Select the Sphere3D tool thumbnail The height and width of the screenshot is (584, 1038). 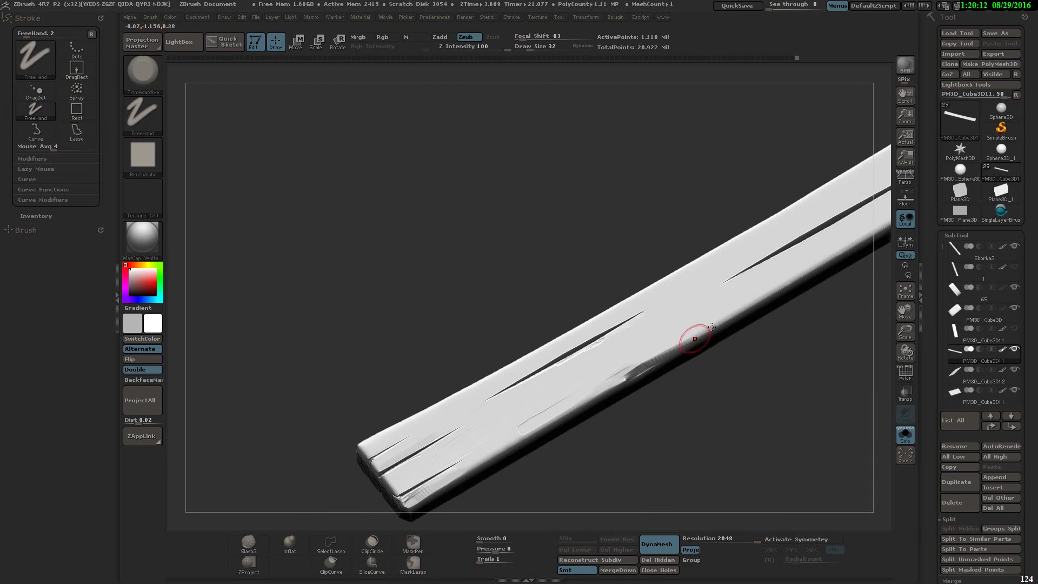point(1001,108)
